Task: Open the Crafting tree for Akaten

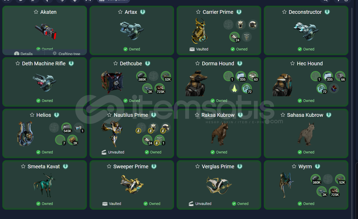Action: point(66,54)
